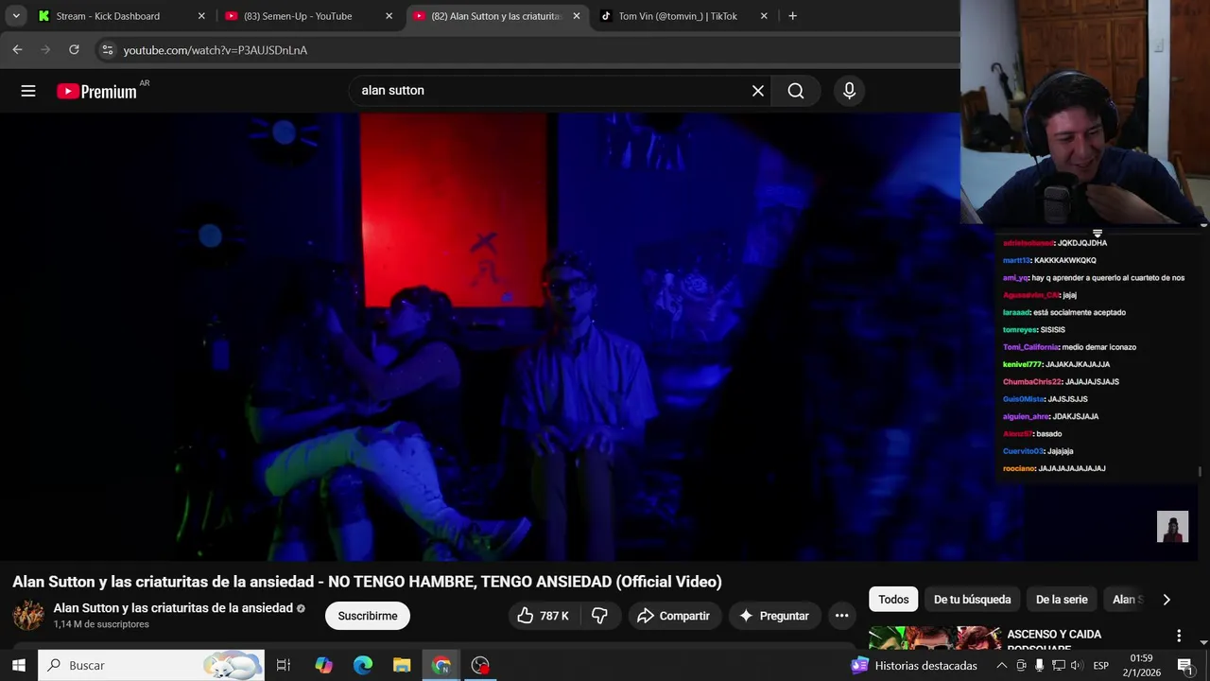The height and width of the screenshot is (681, 1210).
Task: Select the De tu búsqueda chip
Action: coord(972,600)
